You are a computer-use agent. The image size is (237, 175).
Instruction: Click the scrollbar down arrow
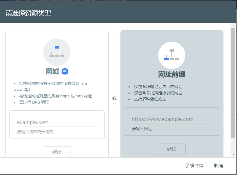pos(233,154)
